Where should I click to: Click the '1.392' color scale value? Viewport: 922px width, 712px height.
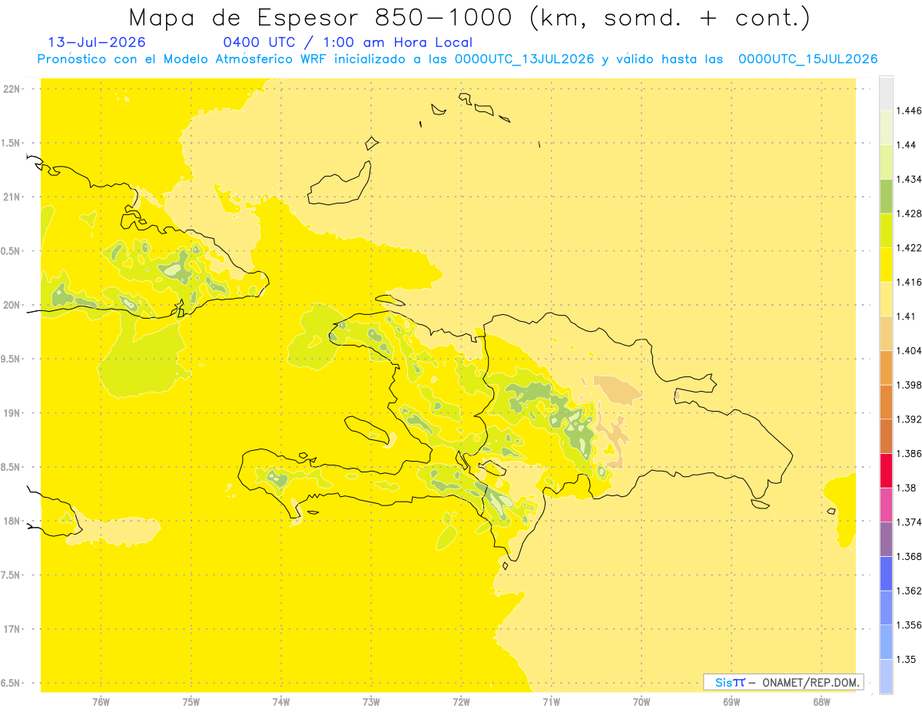point(909,419)
